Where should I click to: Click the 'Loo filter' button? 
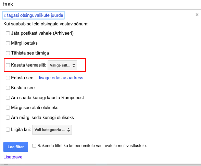coord(16,147)
